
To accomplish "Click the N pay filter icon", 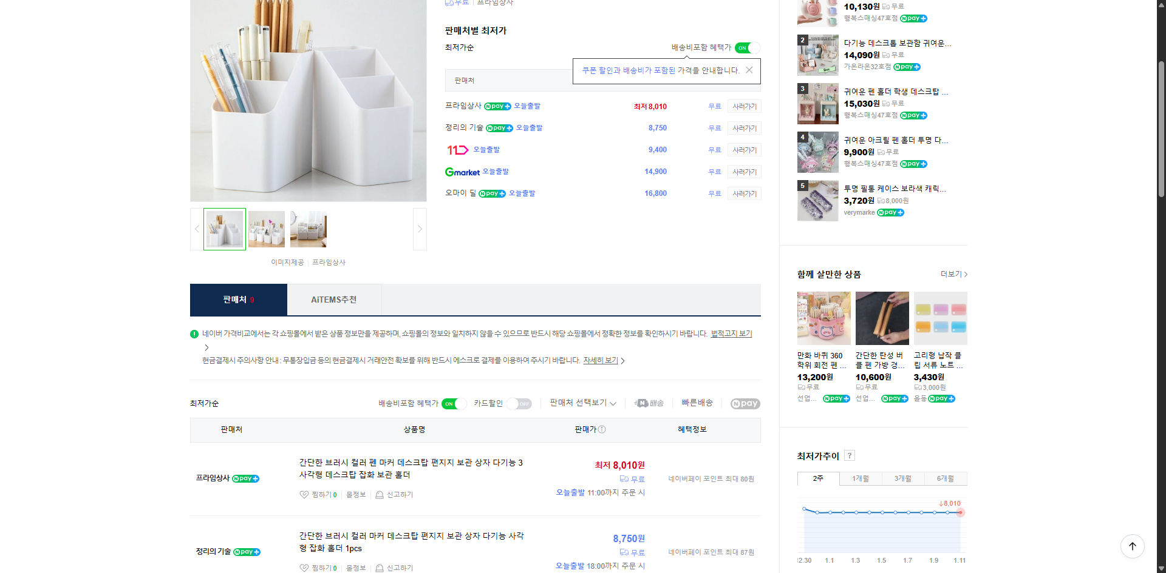I will [x=745, y=403].
